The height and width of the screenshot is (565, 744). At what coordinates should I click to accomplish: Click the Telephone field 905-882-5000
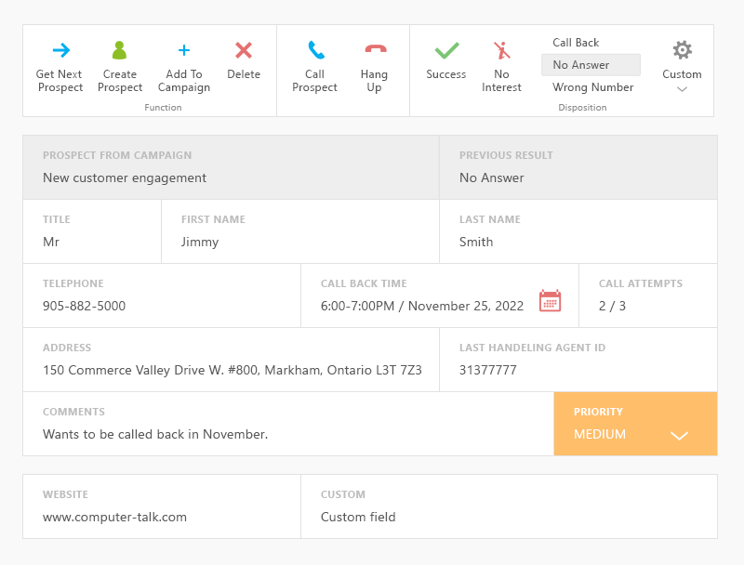pyautogui.click(x=162, y=296)
